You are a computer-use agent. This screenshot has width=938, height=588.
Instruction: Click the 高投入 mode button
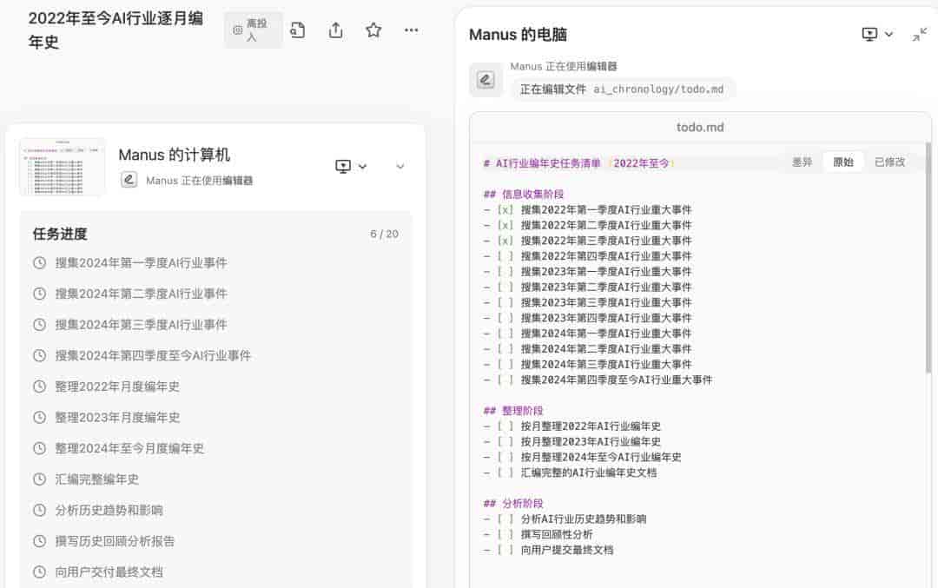point(253,30)
